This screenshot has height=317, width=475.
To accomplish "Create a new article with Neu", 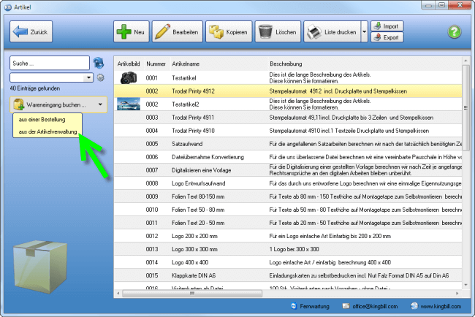I will click(131, 31).
